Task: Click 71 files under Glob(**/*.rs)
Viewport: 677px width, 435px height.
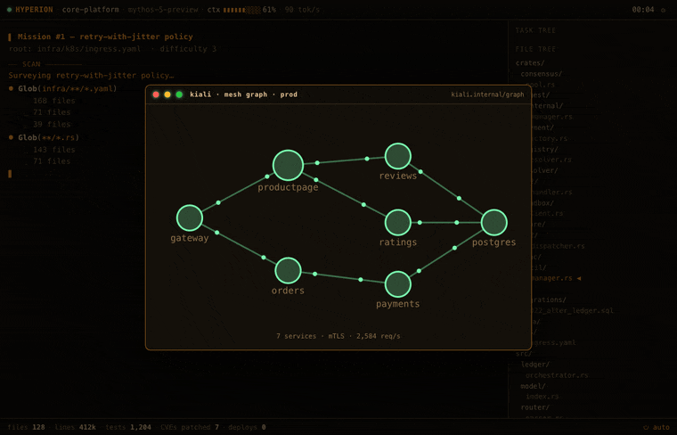Action: (52, 161)
